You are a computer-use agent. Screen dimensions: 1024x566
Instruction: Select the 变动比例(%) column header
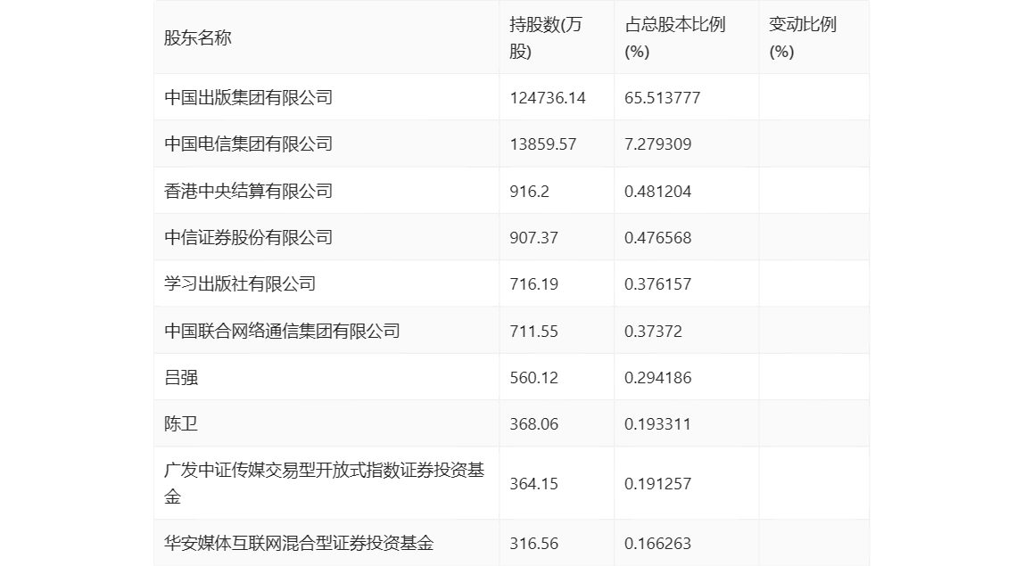coord(802,37)
